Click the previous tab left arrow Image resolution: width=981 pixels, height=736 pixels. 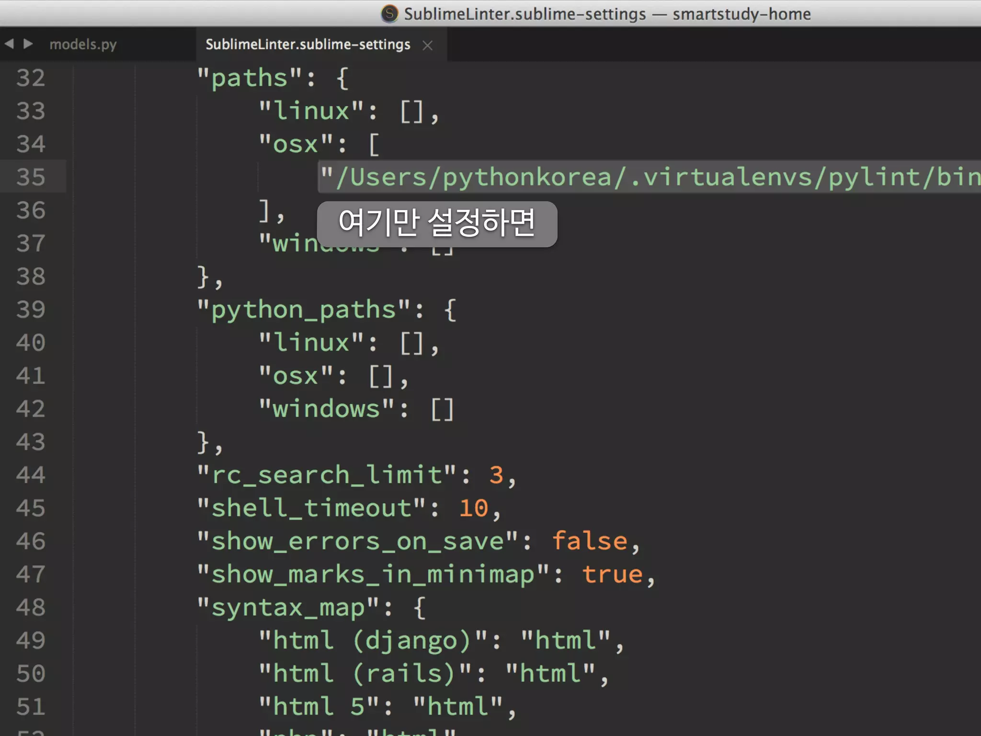10,44
